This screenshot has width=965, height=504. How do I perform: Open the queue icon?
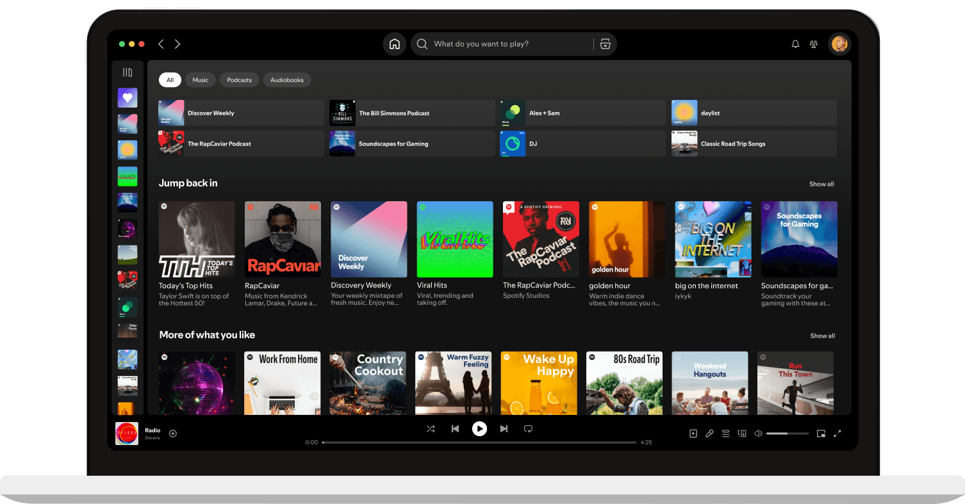coord(725,433)
